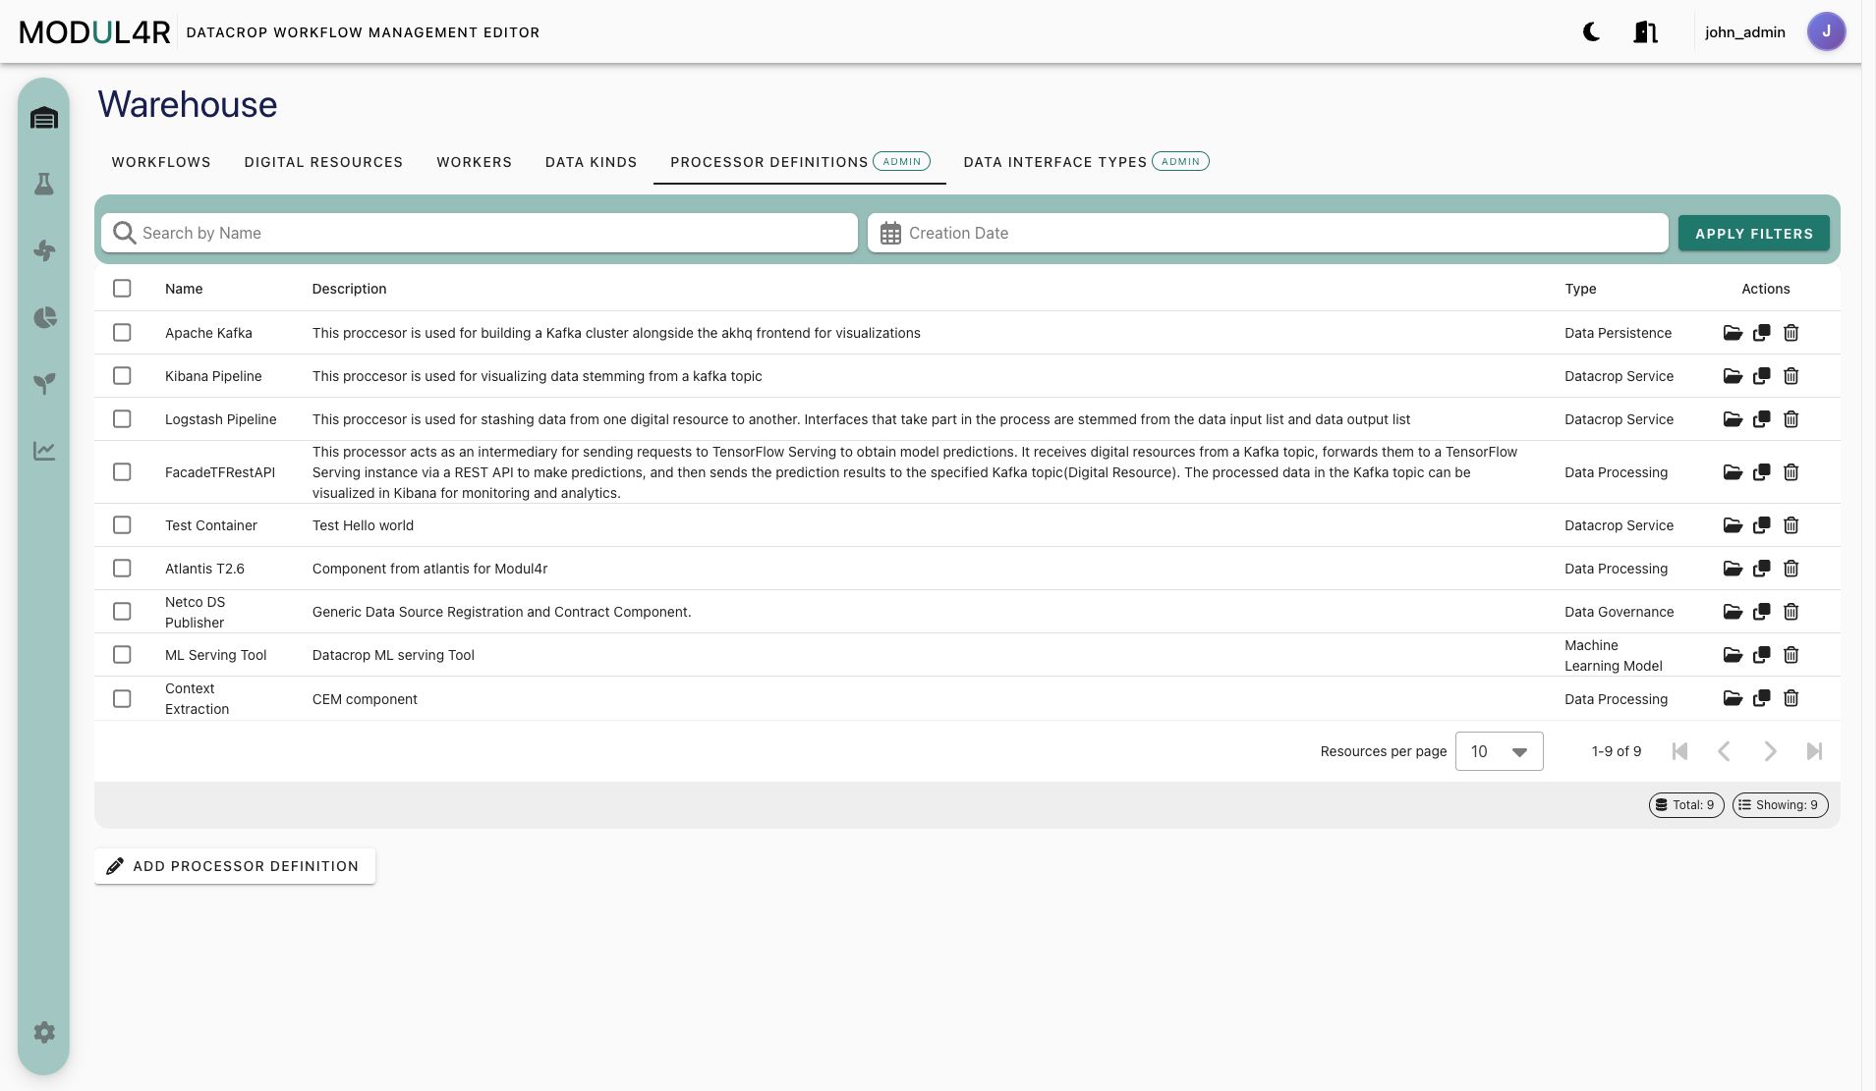The height and width of the screenshot is (1091, 1876).
Task: Switch to the Workflows tab
Action: point(161,162)
